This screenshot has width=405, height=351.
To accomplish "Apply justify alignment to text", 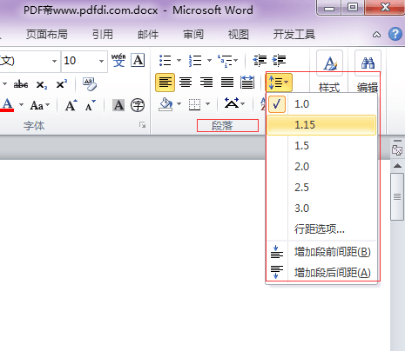I will pos(227,83).
